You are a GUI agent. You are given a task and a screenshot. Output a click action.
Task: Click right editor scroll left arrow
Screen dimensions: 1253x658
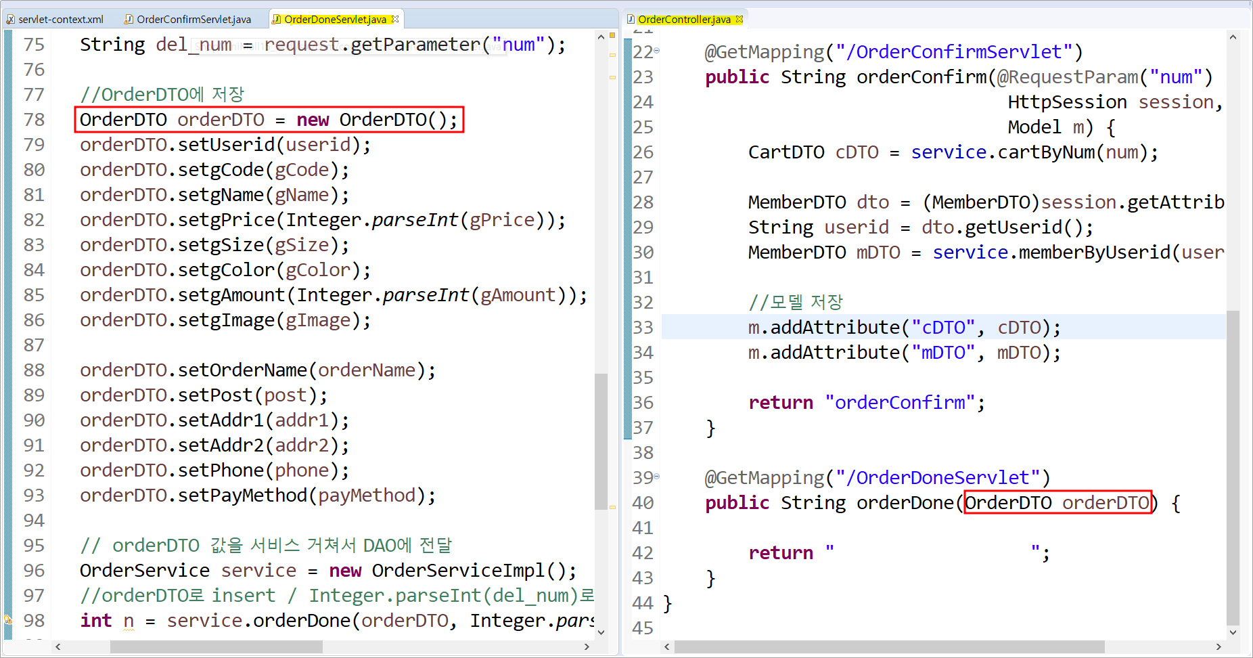coord(667,646)
